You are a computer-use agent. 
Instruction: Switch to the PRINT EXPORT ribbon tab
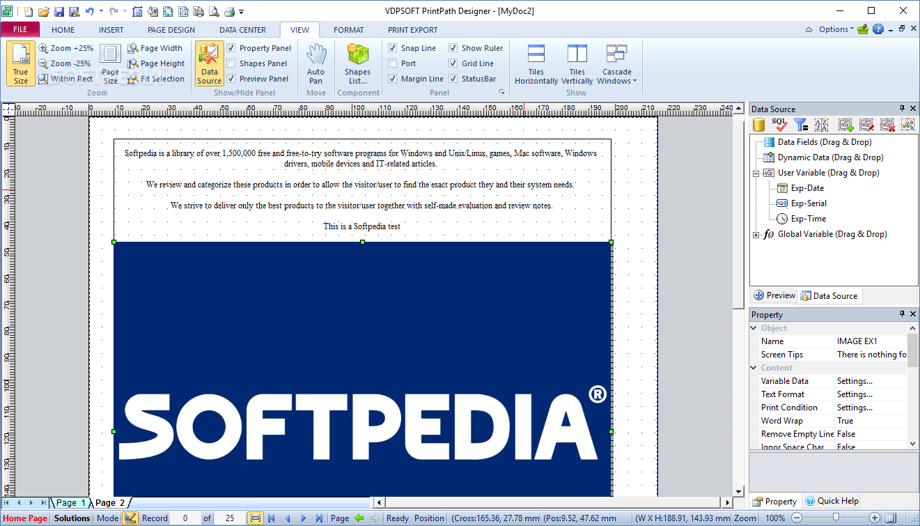coord(413,30)
